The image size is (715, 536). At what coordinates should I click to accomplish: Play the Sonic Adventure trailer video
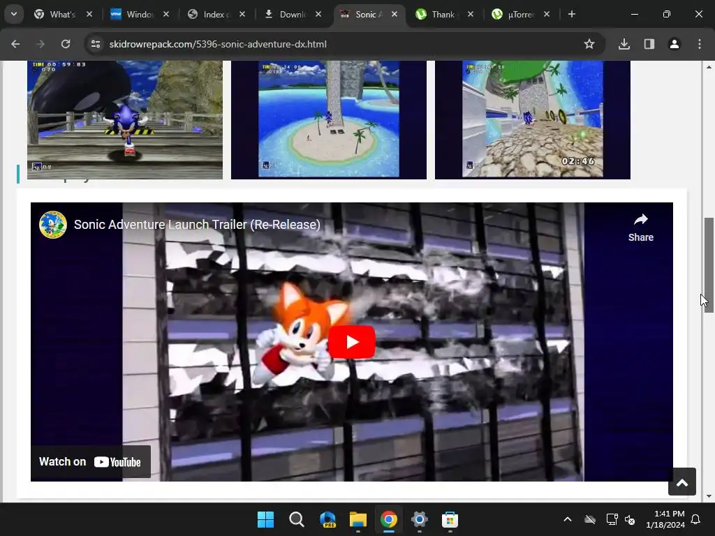[352, 342]
